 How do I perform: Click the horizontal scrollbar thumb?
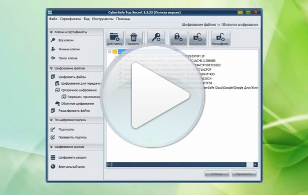pos(179,165)
